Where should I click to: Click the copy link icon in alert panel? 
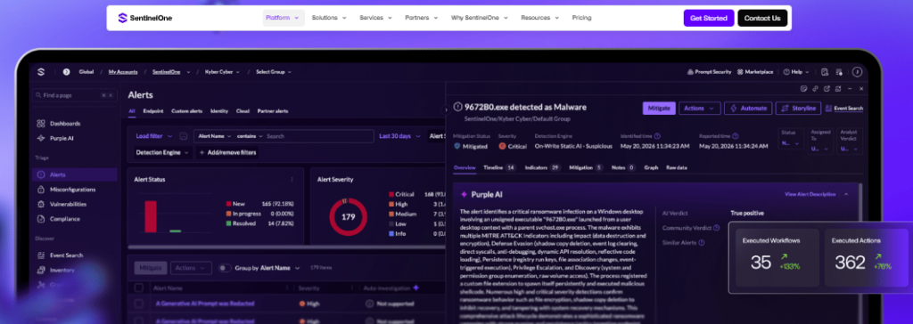pyautogui.click(x=815, y=89)
